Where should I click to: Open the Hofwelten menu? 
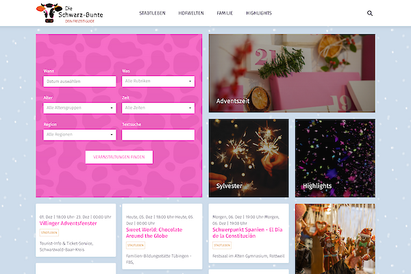[x=191, y=13]
